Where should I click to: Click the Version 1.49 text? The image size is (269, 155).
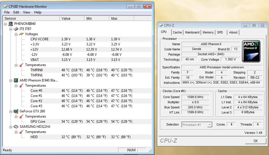253,133
